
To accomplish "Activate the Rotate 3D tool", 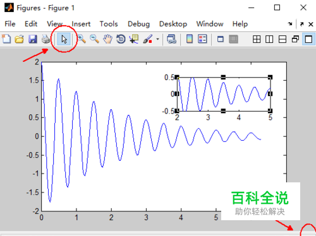I will pos(121,39).
